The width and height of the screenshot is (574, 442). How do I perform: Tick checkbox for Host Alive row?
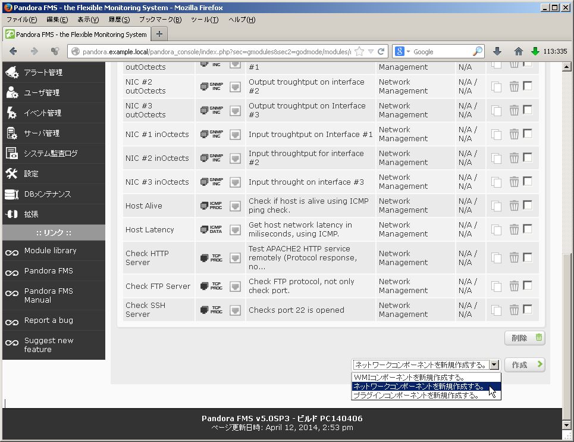[528, 205]
